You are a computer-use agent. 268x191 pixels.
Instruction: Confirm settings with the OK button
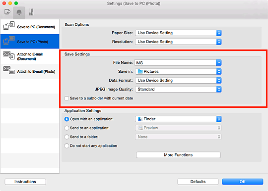[x=243, y=182]
